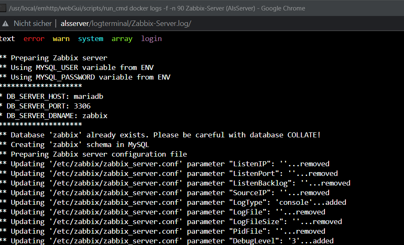This screenshot has height=245, width=404.
Task: Click the log line for parameter "ListenIP"
Action: click(x=165, y=164)
